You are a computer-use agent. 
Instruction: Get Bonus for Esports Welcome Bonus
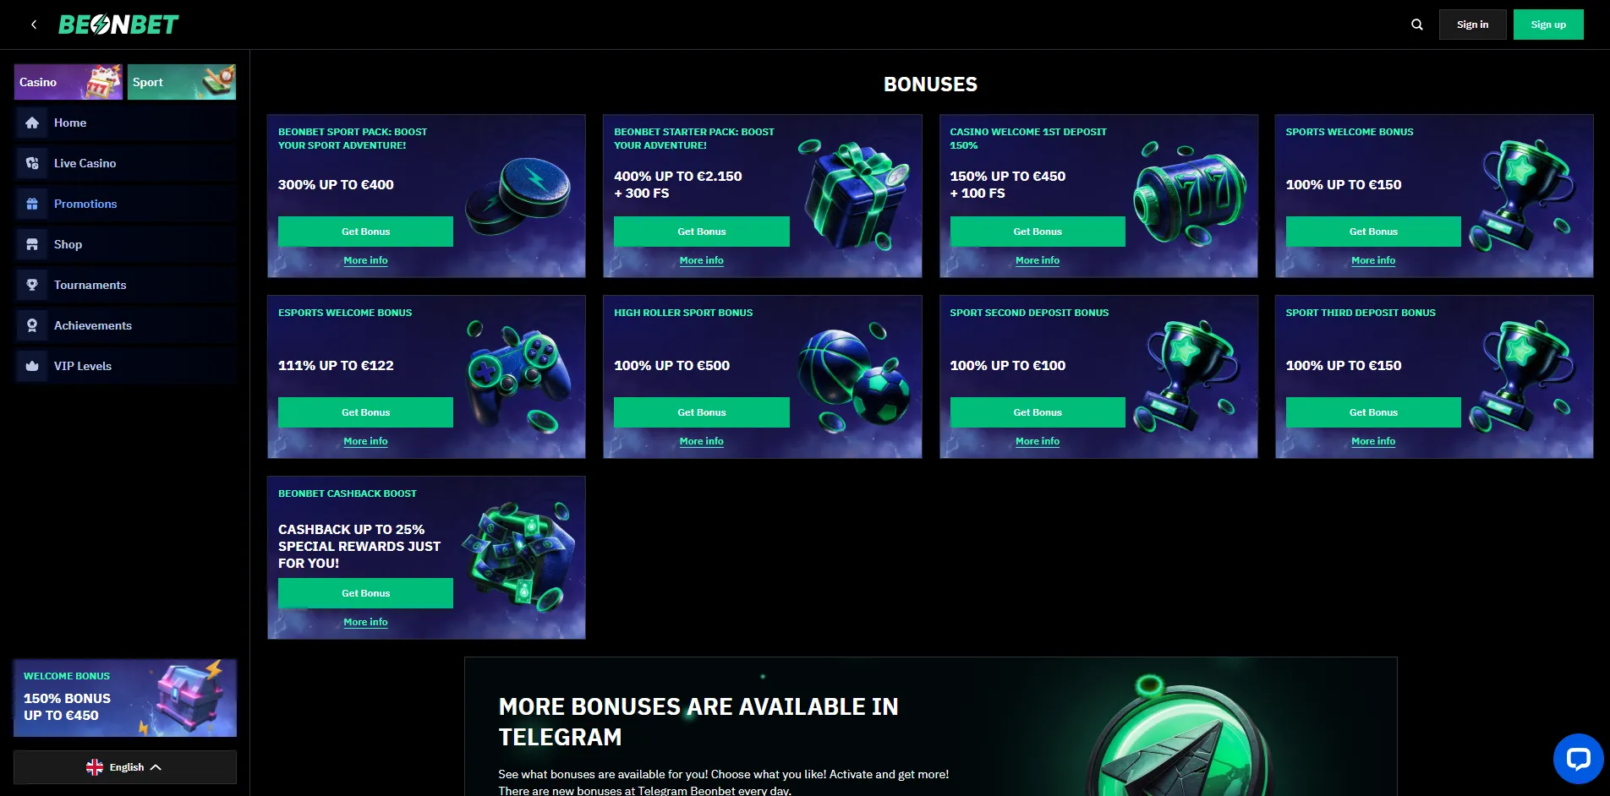click(365, 412)
